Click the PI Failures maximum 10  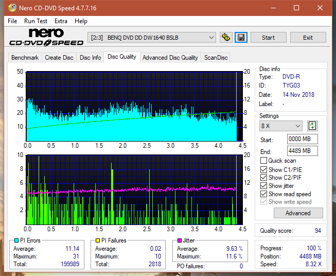click(158, 256)
